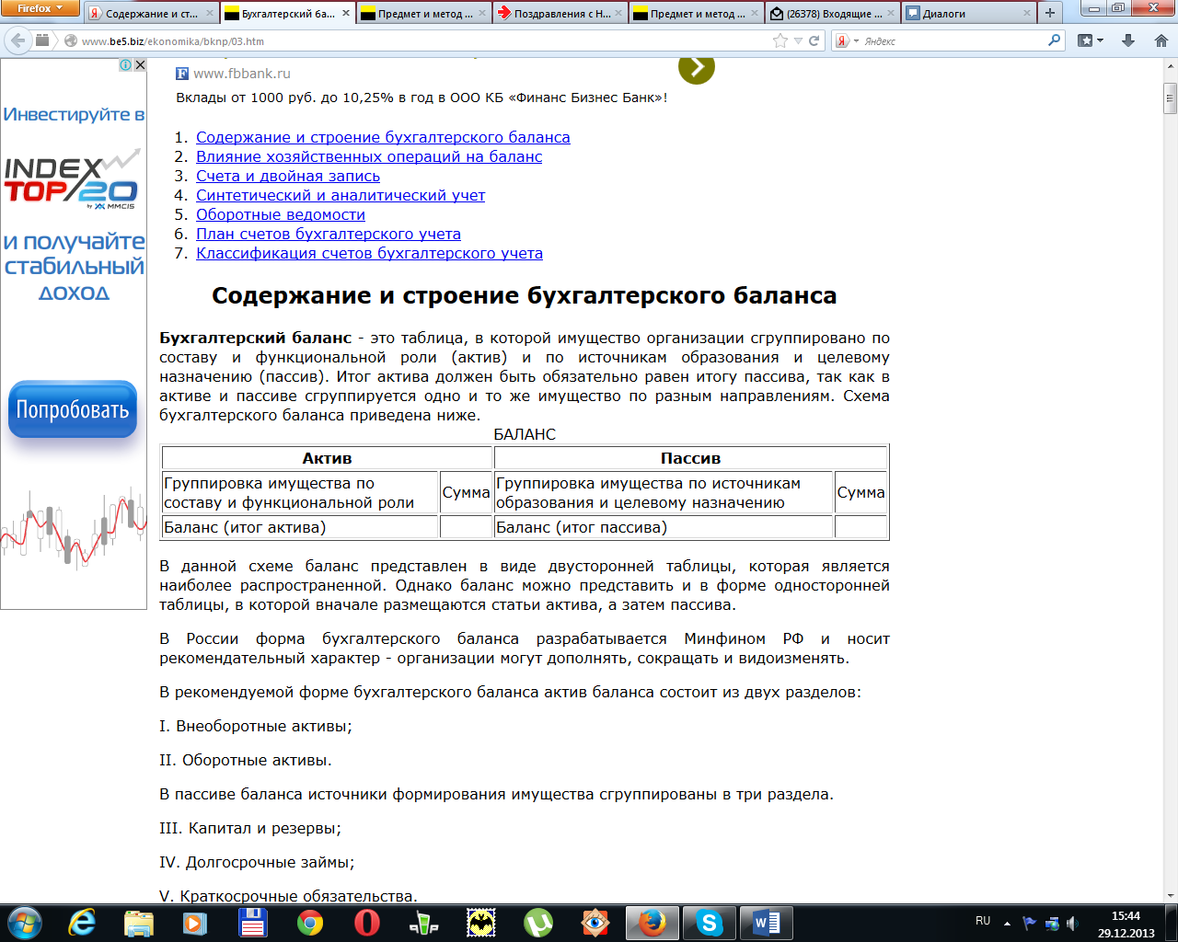The width and height of the screenshot is (1178, 942).
Task: Click the site identity icon by the URL
Action: [70, 41]
